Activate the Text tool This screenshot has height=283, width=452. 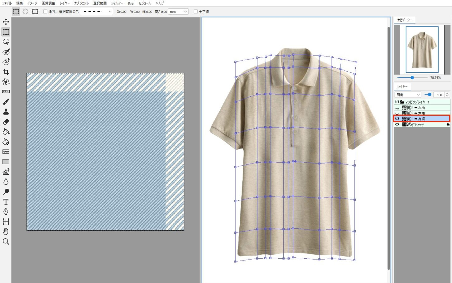(x=6, y=202)
